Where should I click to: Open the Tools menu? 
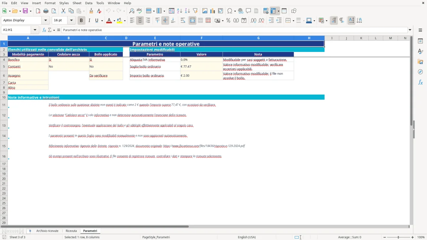point(100,3)
